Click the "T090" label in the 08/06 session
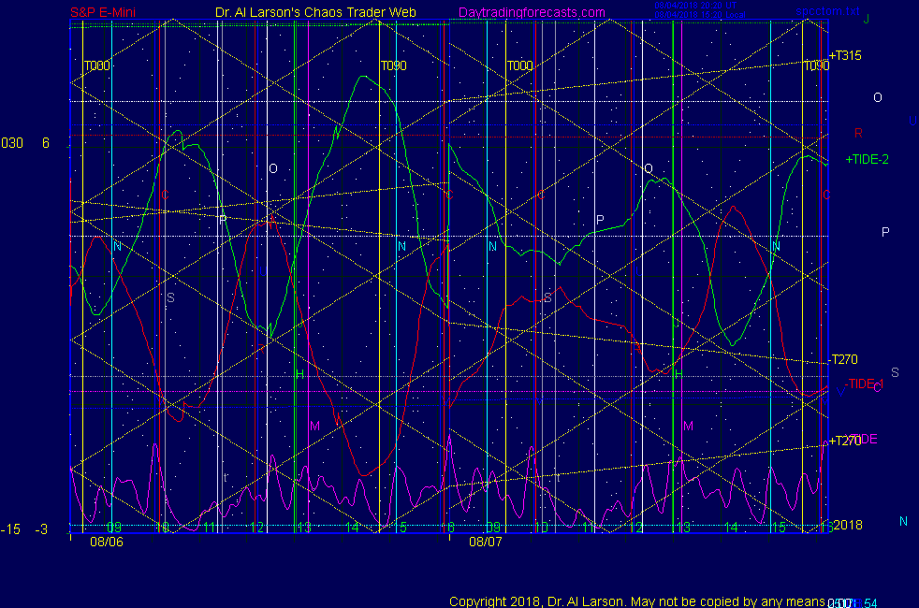Viewport: 919px width, 608px height. (x=394, y=65)
